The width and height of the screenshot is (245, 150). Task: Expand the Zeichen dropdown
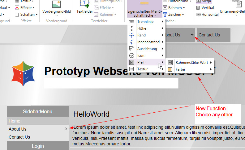(x=175, y=15)
